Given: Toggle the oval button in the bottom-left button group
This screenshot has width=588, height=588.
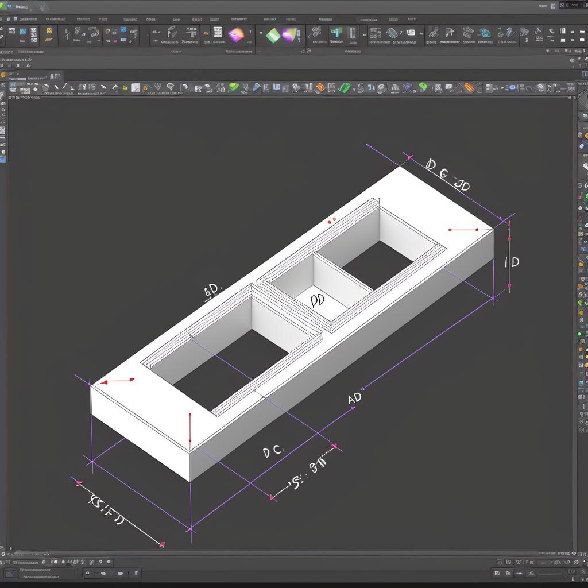Looking at the screenshot, I should click(x=103, y=573).
